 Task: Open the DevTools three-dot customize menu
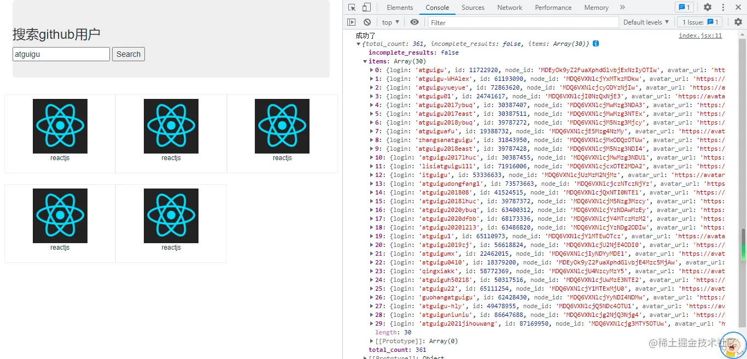(723, 8)
